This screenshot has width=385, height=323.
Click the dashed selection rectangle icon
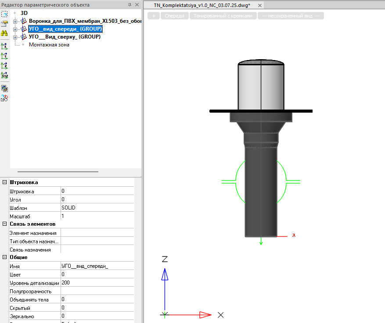coord(4,14)
